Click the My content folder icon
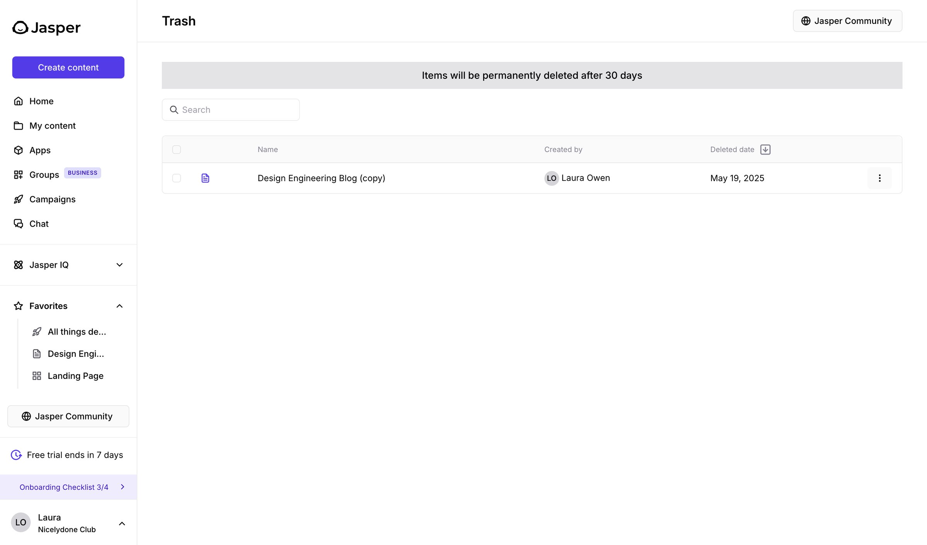 [18, 126]
